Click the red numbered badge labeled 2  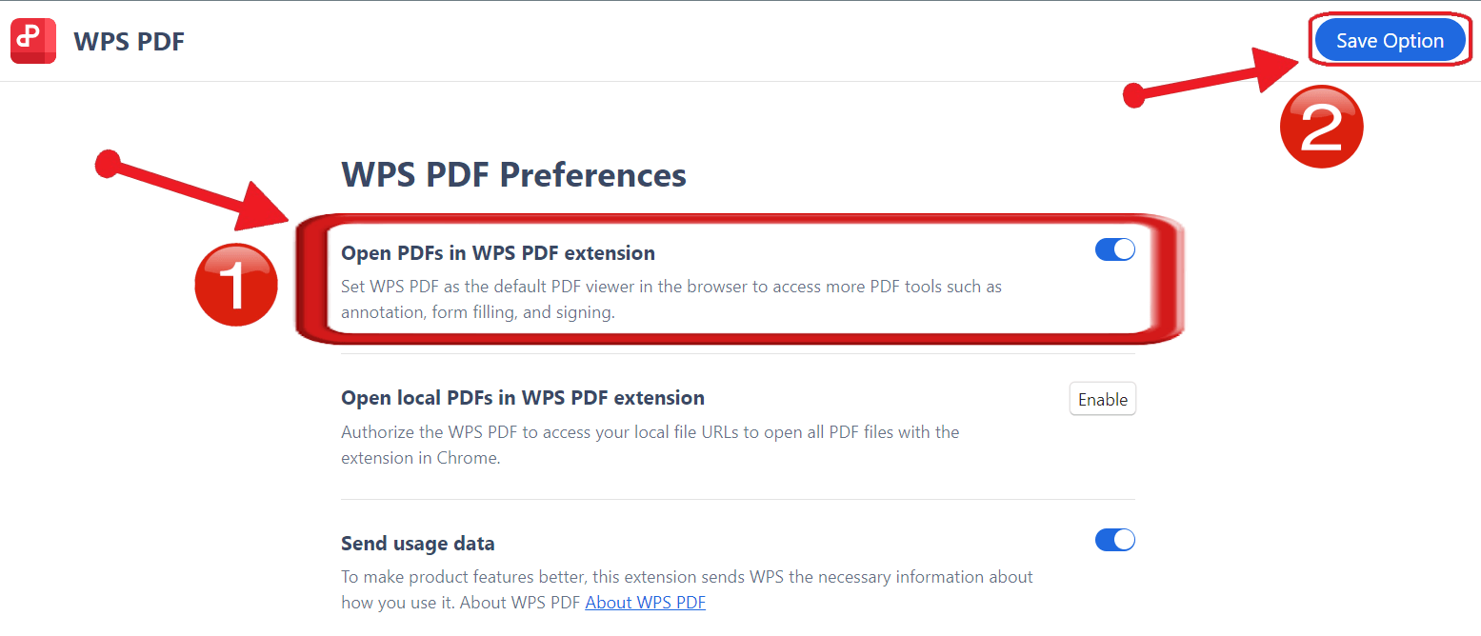pos(1321,126)
